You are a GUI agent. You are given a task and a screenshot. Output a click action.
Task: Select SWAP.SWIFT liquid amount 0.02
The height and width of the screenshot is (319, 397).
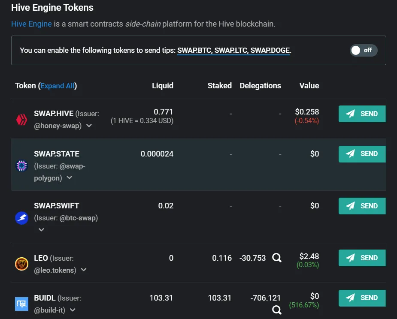tap(166, 206)
